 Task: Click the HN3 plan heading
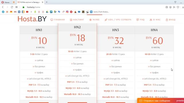(116, 30)
